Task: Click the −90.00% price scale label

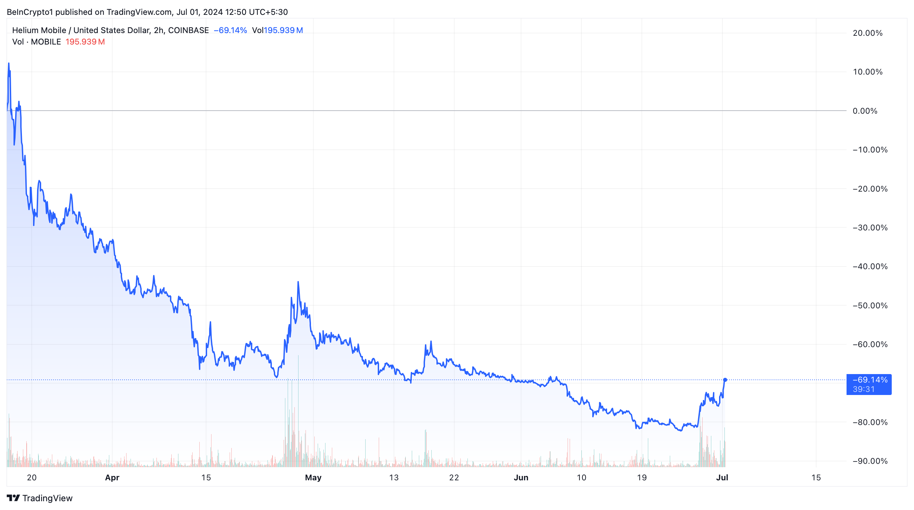Action: [x=869, y=461]
